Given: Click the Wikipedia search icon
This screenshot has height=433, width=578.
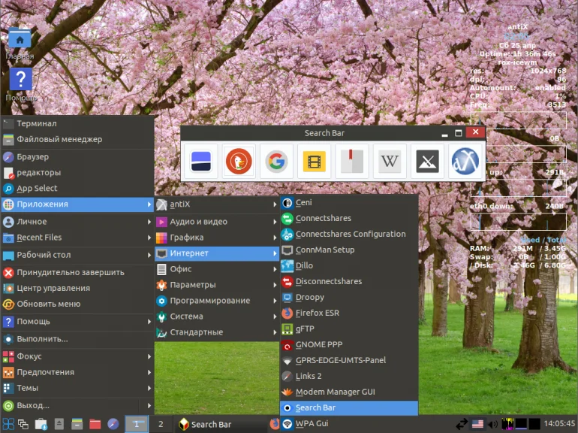Looking at the screenshot, I should coord(390,161).
